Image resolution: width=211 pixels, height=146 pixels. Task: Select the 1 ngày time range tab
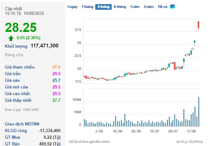[72, 7]
